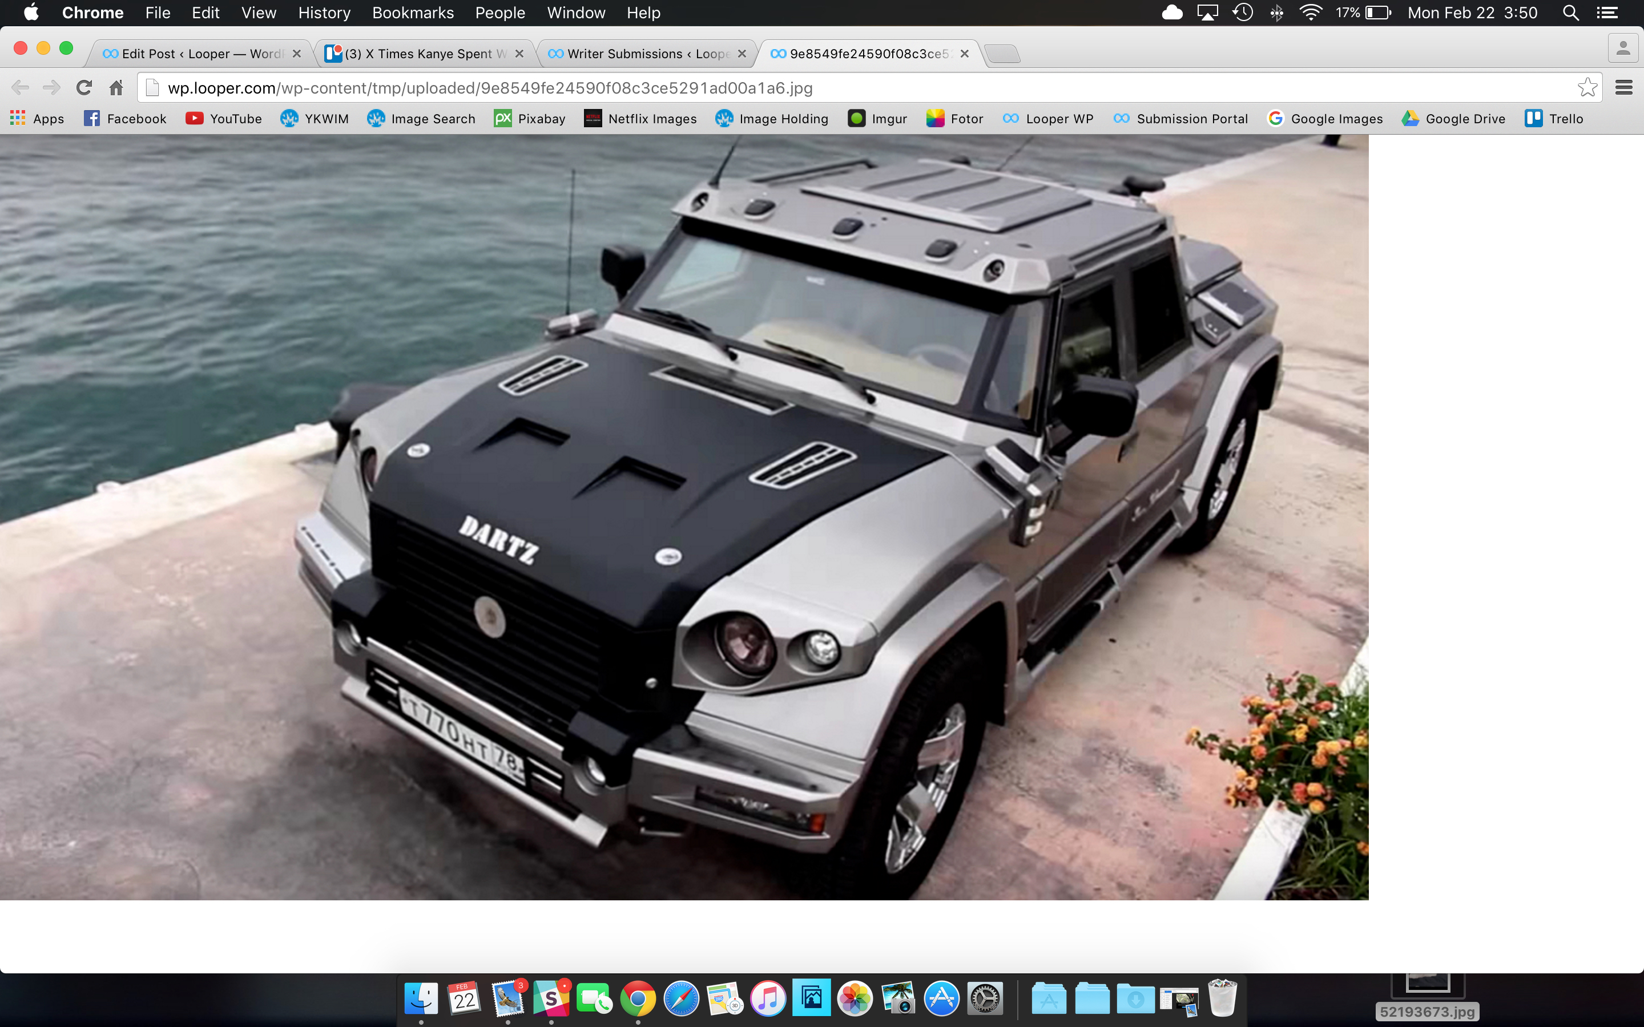Open the Chrome people profile button
The height and width of the screenshot is (1027, 1644).
1622,49
